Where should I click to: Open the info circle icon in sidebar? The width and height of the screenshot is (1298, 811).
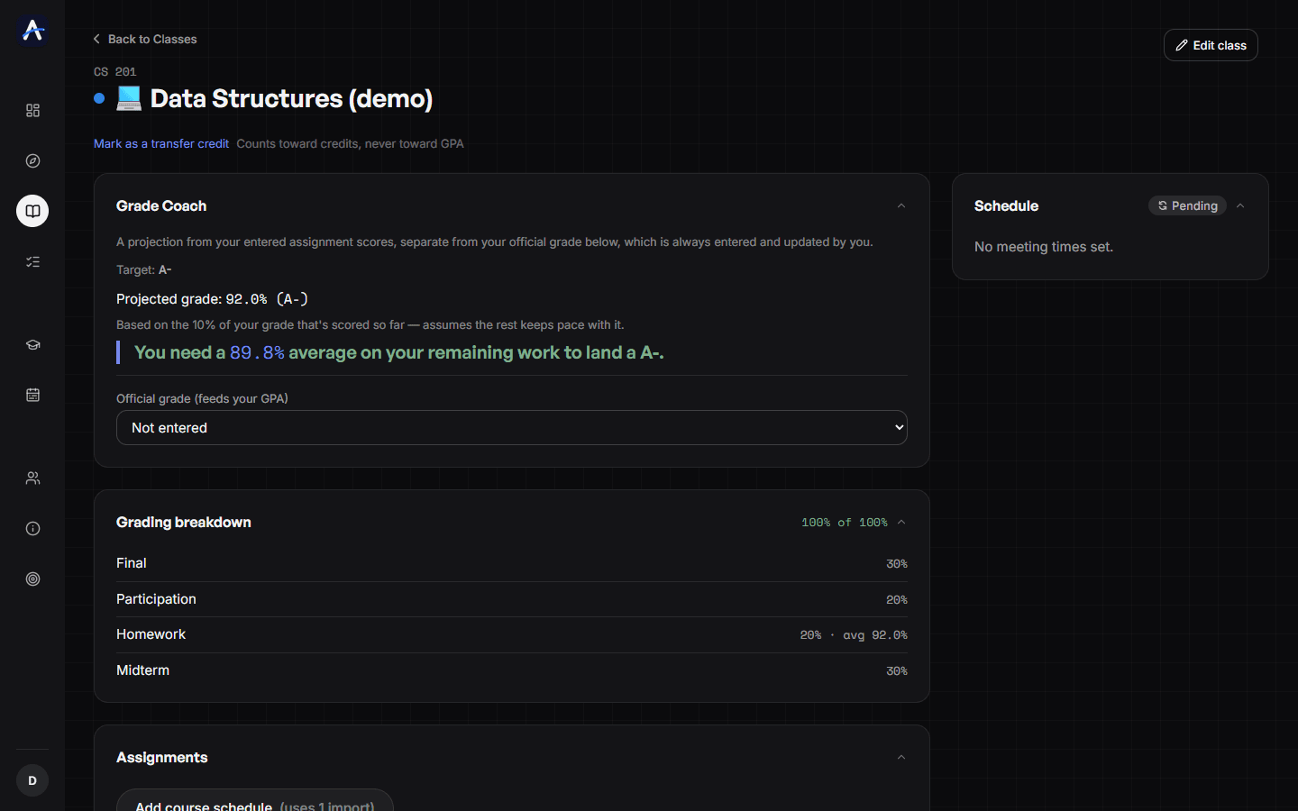click(x=32, y=528)
